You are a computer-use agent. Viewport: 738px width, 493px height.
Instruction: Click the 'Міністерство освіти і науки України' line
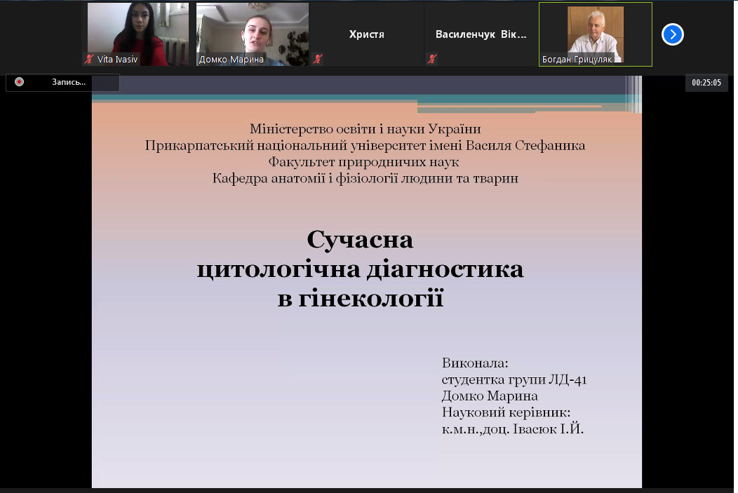365,128
